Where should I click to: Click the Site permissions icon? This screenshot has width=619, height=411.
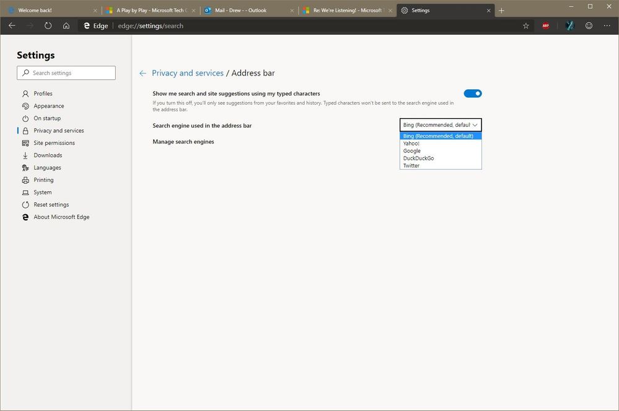25,143
